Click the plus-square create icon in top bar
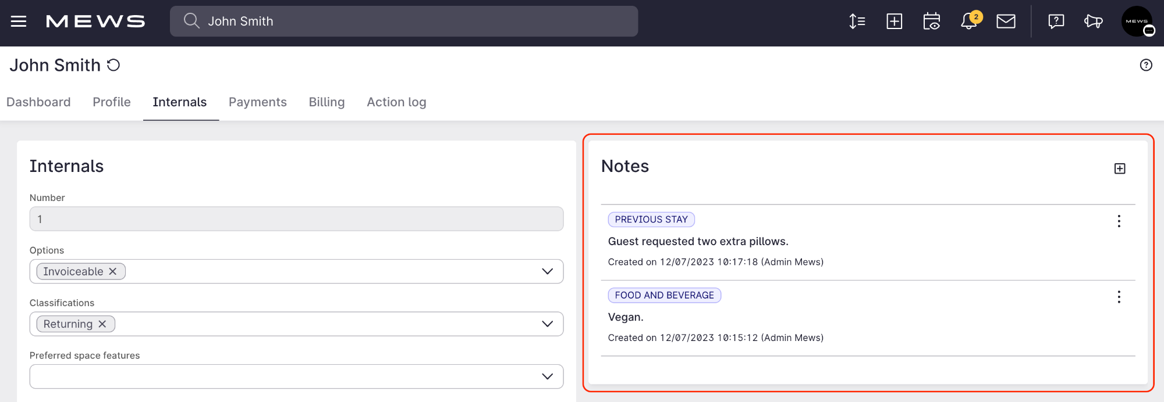Screen dimensions: 1164x402 point(894,21)
